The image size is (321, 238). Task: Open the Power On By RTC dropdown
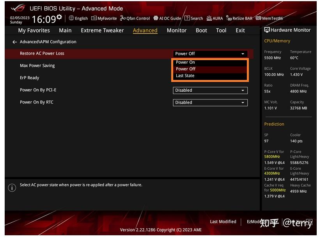point(210,102)
